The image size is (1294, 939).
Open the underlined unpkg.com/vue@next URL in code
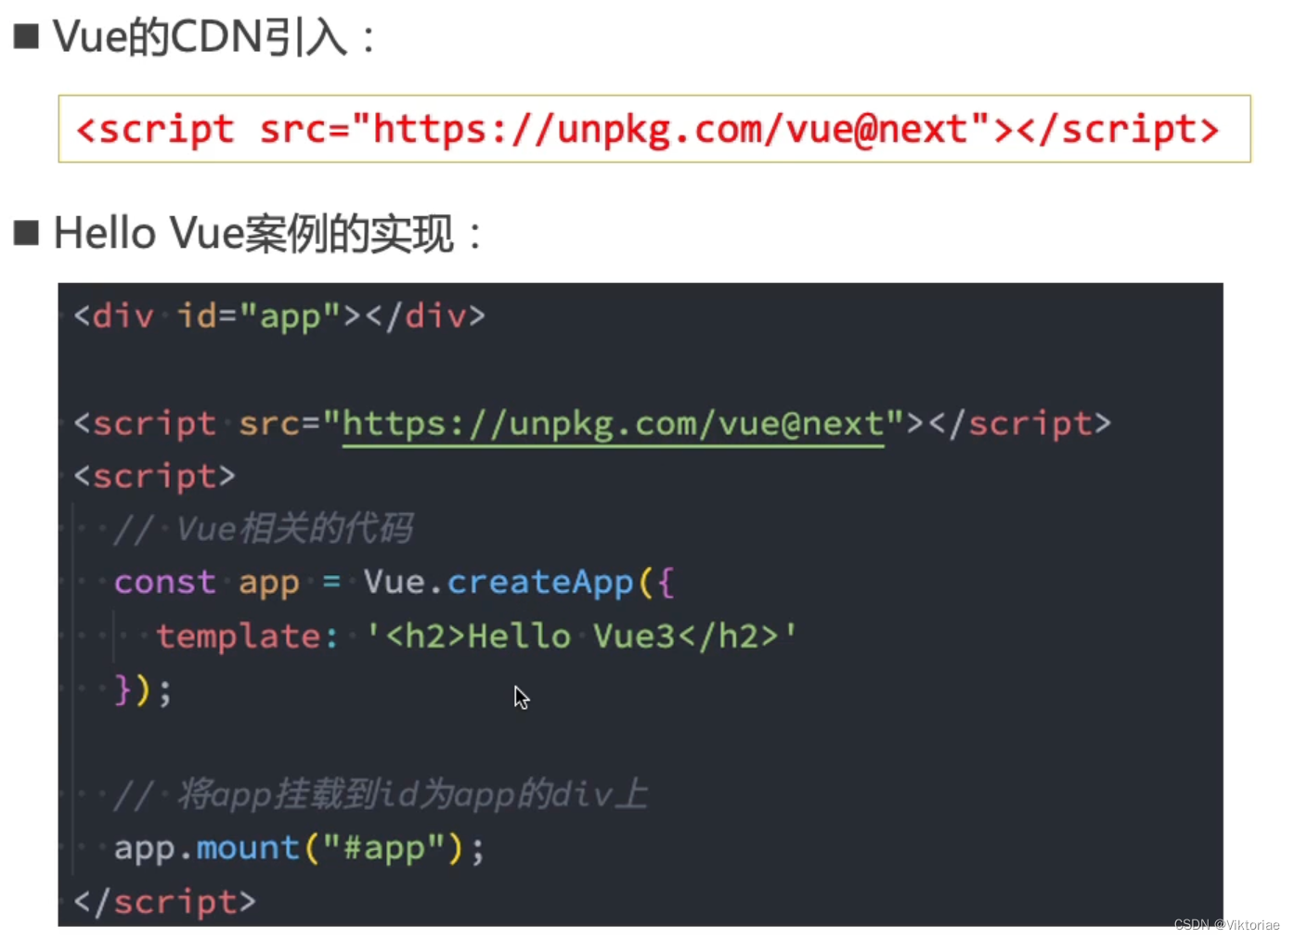pos(613,425)
